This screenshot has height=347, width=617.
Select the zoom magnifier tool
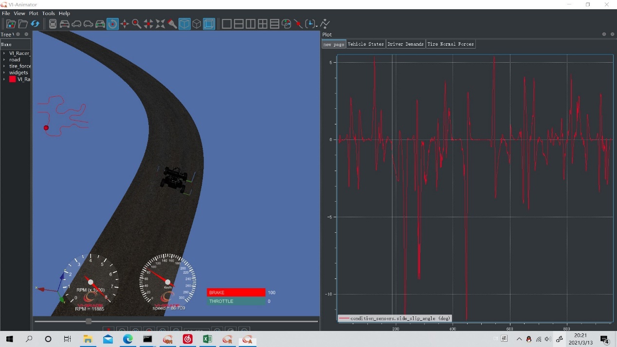pos(137,24)
